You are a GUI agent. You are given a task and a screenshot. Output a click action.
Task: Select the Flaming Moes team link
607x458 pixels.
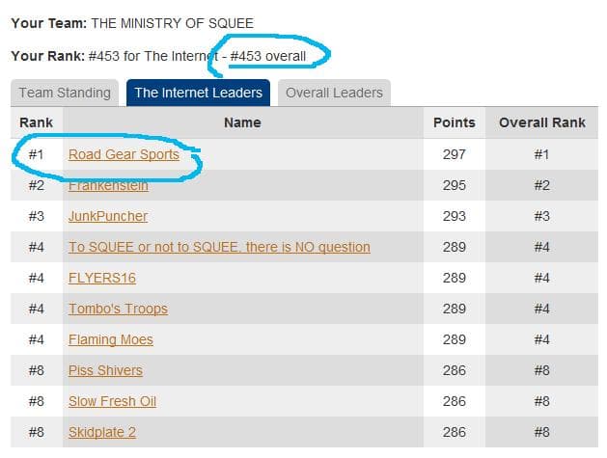point(110,339)
